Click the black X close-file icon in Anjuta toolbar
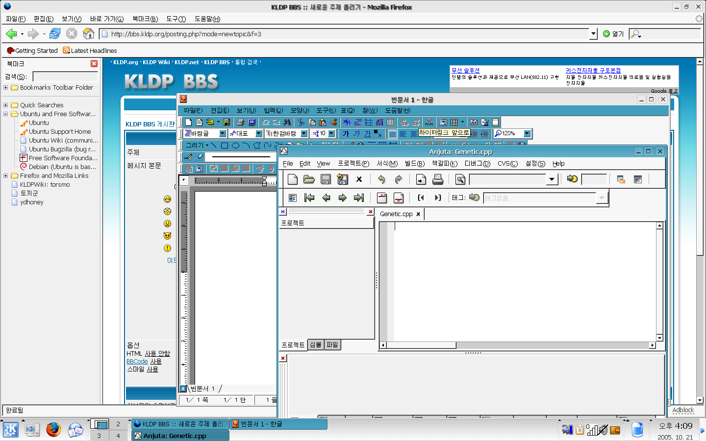This screenshot has height=441, width=706. (x=359, y=179)
